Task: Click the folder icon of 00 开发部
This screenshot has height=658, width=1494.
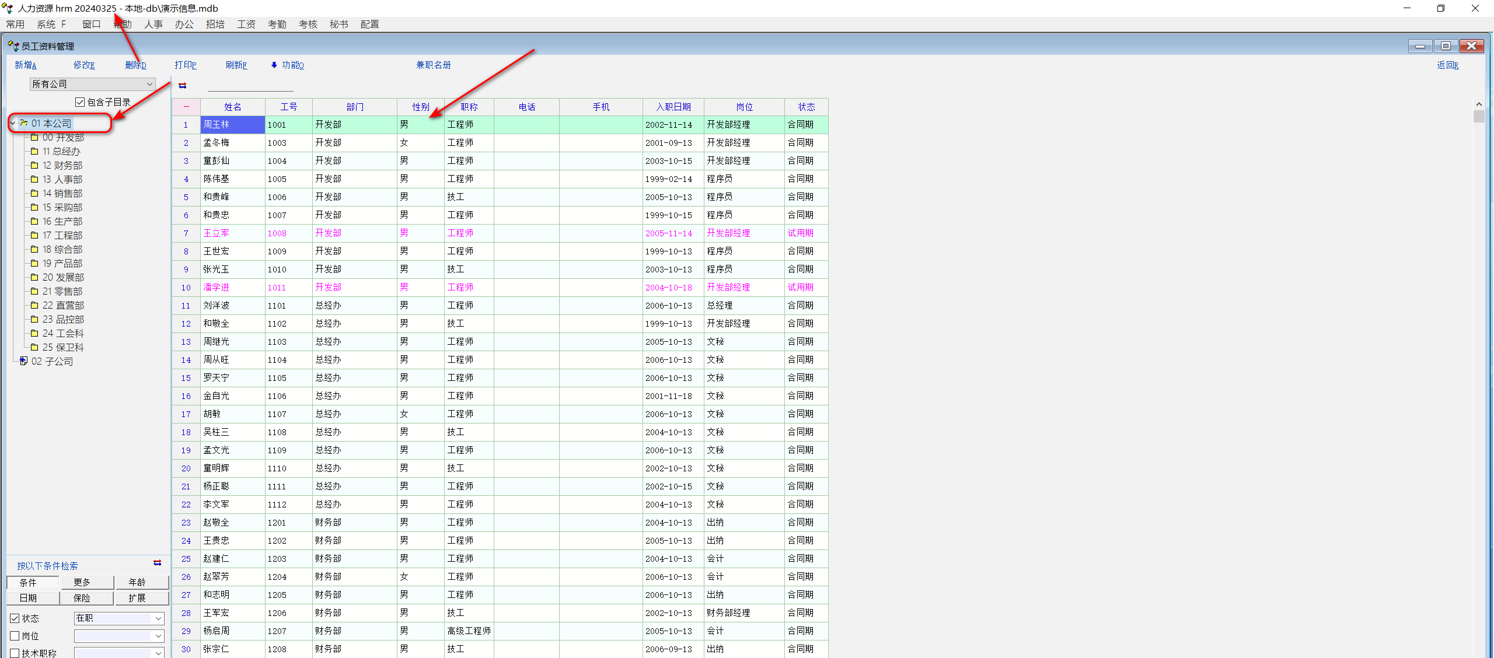Action: (x=34, y=138)
